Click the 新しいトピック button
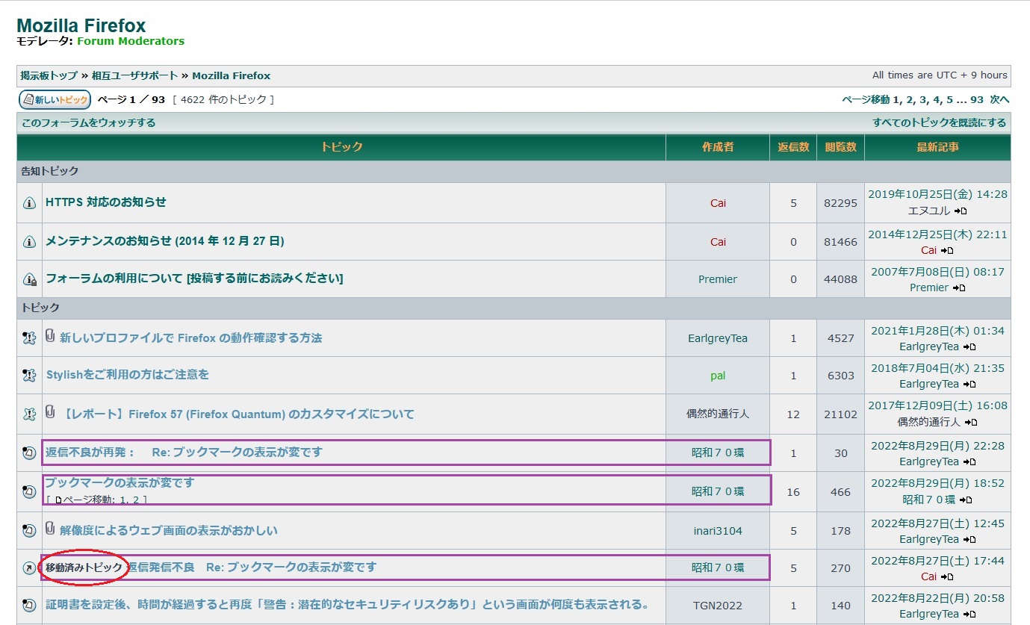The width and height of the screenshot is (1030, 625). (x=55, y=99)
